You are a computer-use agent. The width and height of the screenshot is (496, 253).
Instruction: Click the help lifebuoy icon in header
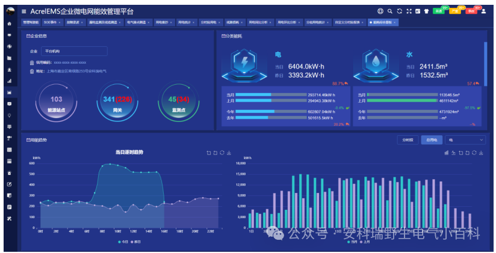[x=380, y=11]
